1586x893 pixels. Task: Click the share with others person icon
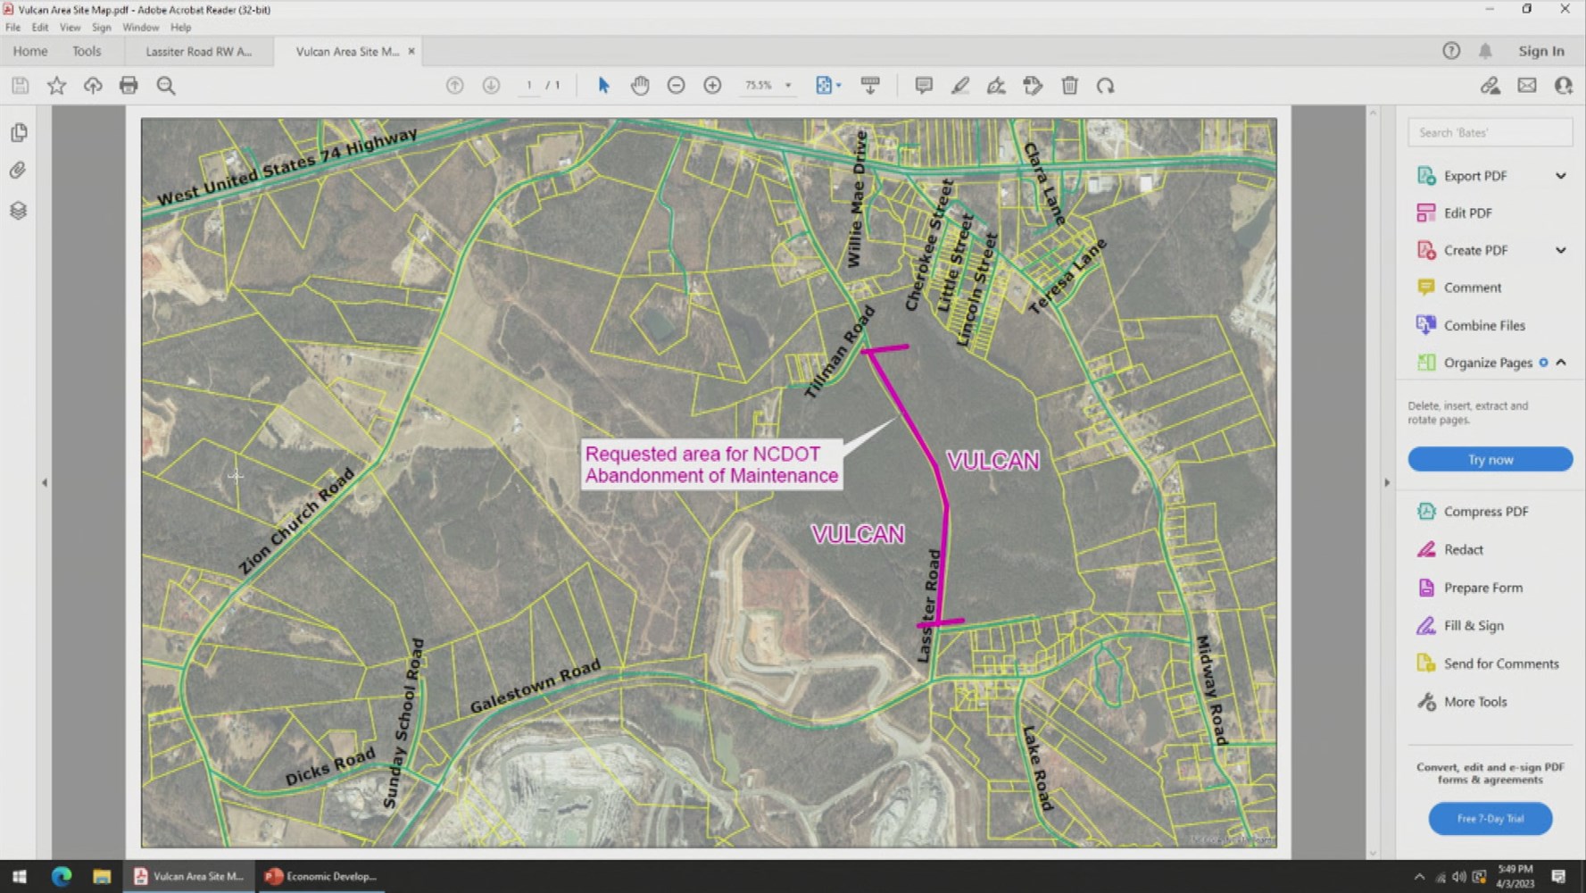(x=1564, y=86)
